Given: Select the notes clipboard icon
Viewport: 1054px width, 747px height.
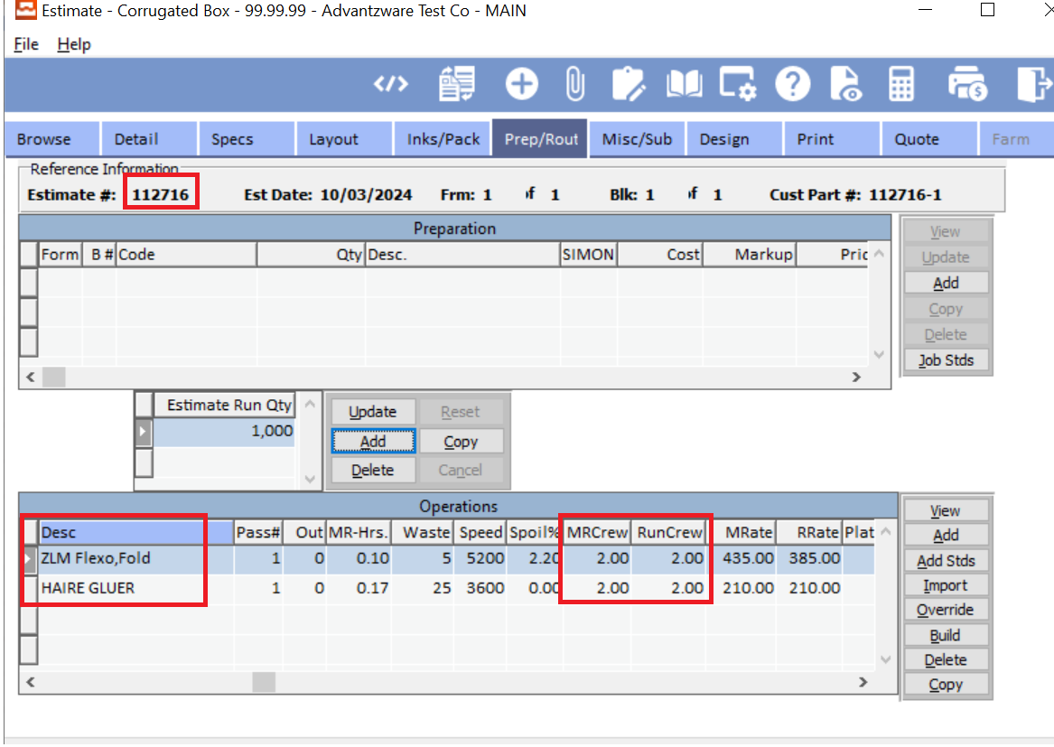Looking at the screenshot, I should pyautogui.click(x=630, y=83).
